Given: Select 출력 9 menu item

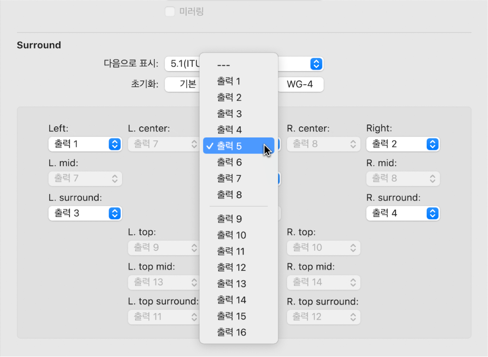Looking at the screenshot, I should click(x=229, y=219).
